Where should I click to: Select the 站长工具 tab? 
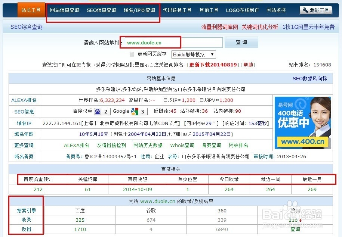[x=31, y=10]
